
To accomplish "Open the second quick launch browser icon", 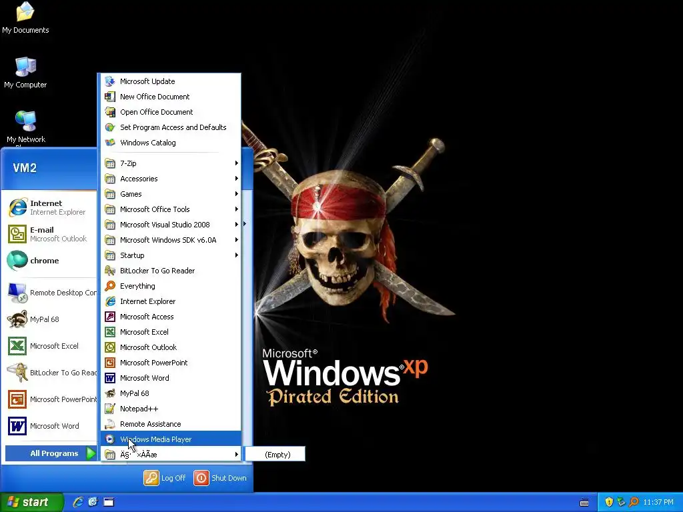I will [93, 503].
